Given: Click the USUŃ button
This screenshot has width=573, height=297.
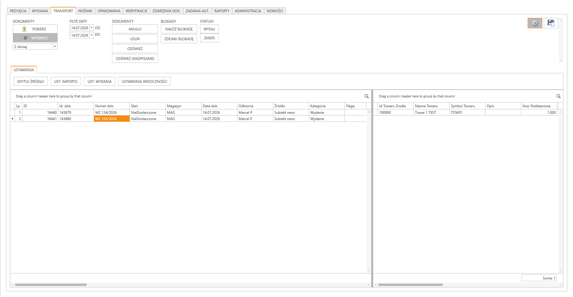Looking at the screenshot, I should (x=135, y=39).
